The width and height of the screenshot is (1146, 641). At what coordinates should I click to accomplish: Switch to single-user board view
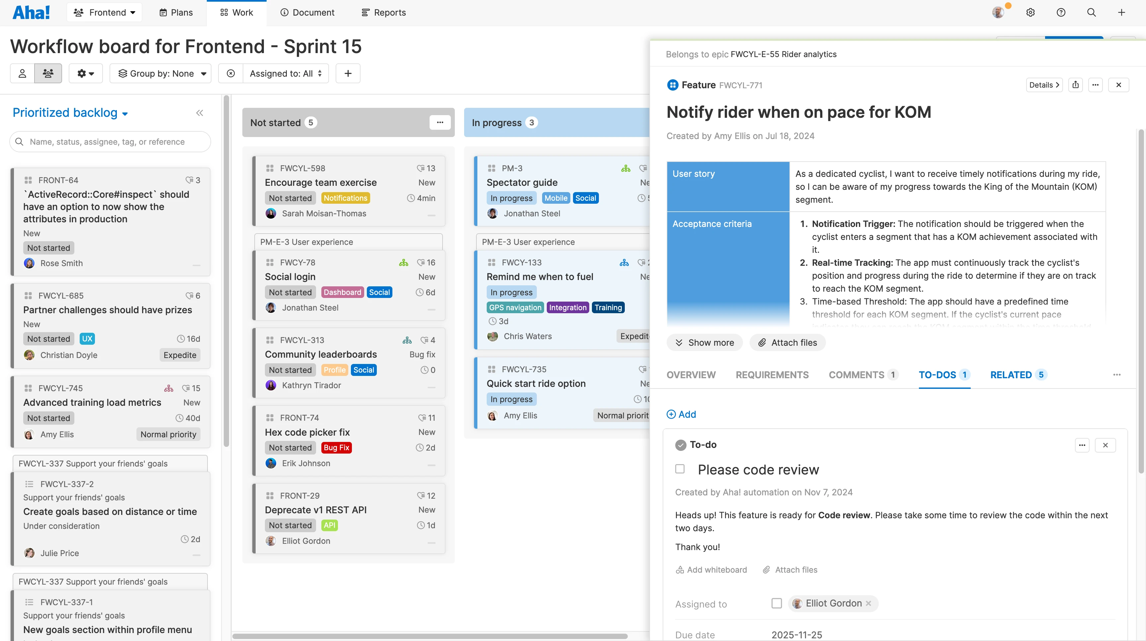coord(22,73)
